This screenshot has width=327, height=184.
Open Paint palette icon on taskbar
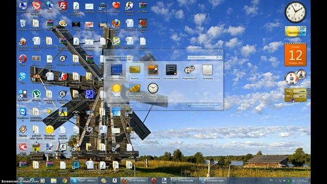click(x=103, y=180)
